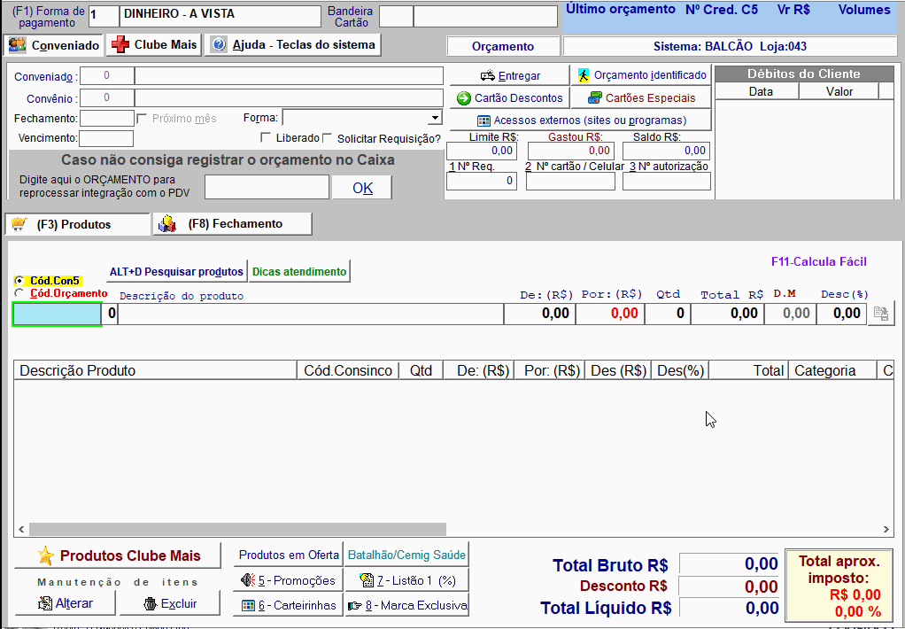Click the Batalhão/Cemig Saúde button
This screenshot has height=629, width=905.
[406, 555]
